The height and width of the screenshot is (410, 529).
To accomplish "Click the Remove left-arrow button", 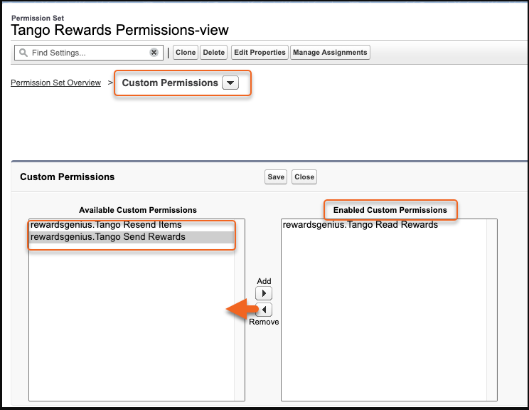I will (x=264, y=310).
